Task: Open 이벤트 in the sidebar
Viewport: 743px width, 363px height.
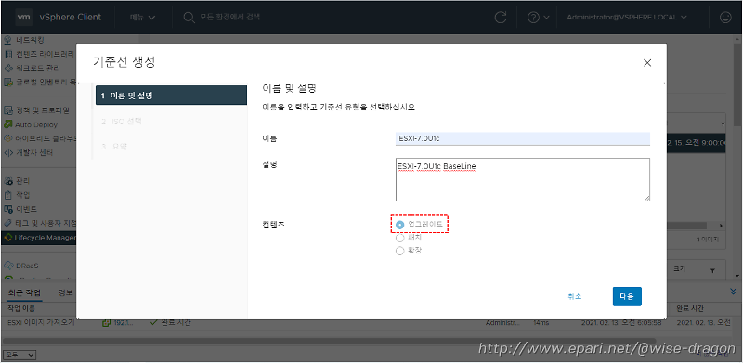Action: point(26,209)
